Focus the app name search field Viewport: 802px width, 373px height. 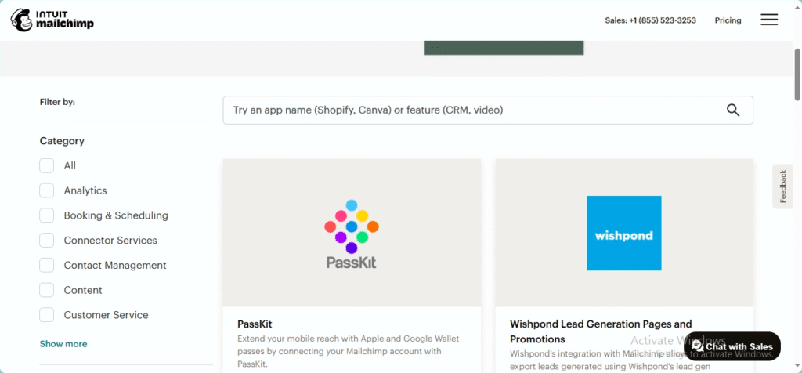pyautogui.click(x=473, y=110)
